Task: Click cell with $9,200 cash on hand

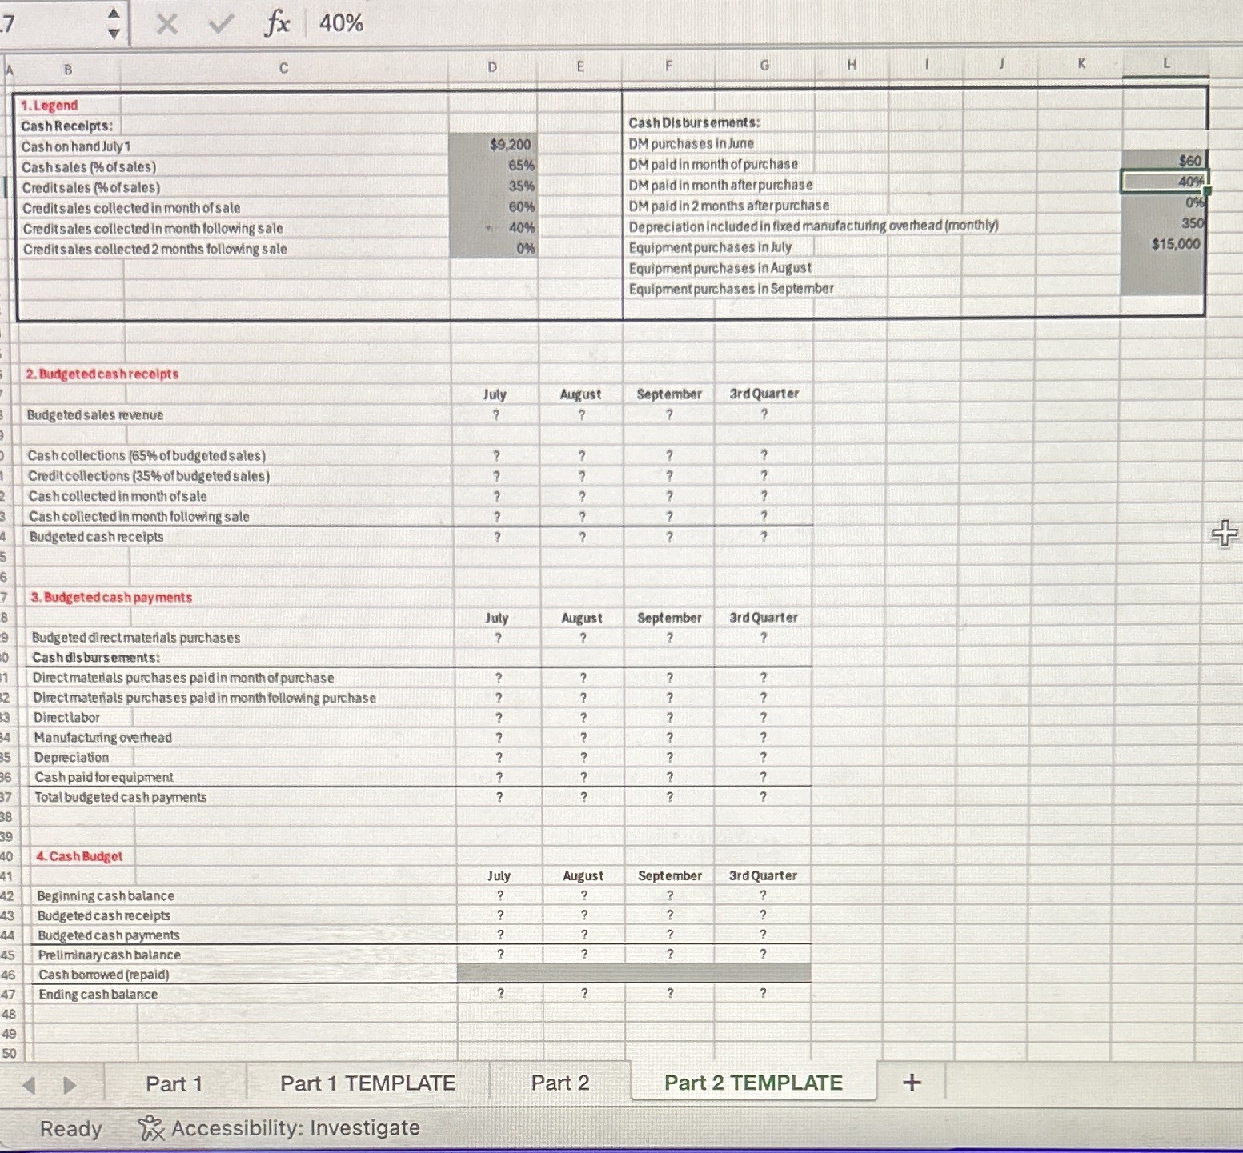Action: click(493, 144)
